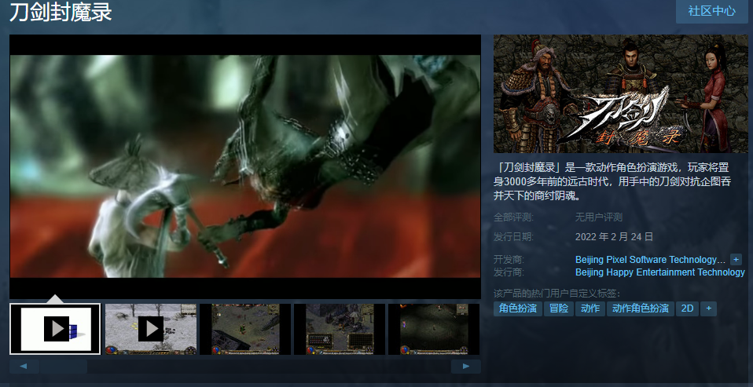Select the third screenshot thumbnail
This screenshot has width=753, height=387.
[x=245, y=329]
